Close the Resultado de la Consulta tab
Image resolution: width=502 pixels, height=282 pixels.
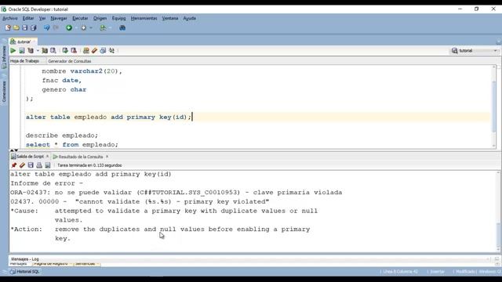click(107, 157)
